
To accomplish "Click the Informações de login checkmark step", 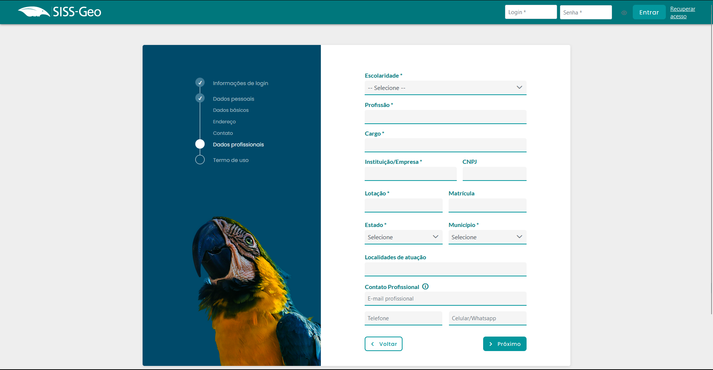I will pyautogui.click(x=200, y=82).
